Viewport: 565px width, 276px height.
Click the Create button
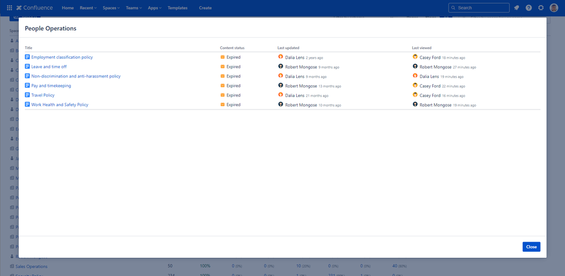click(x=205, y=8)
